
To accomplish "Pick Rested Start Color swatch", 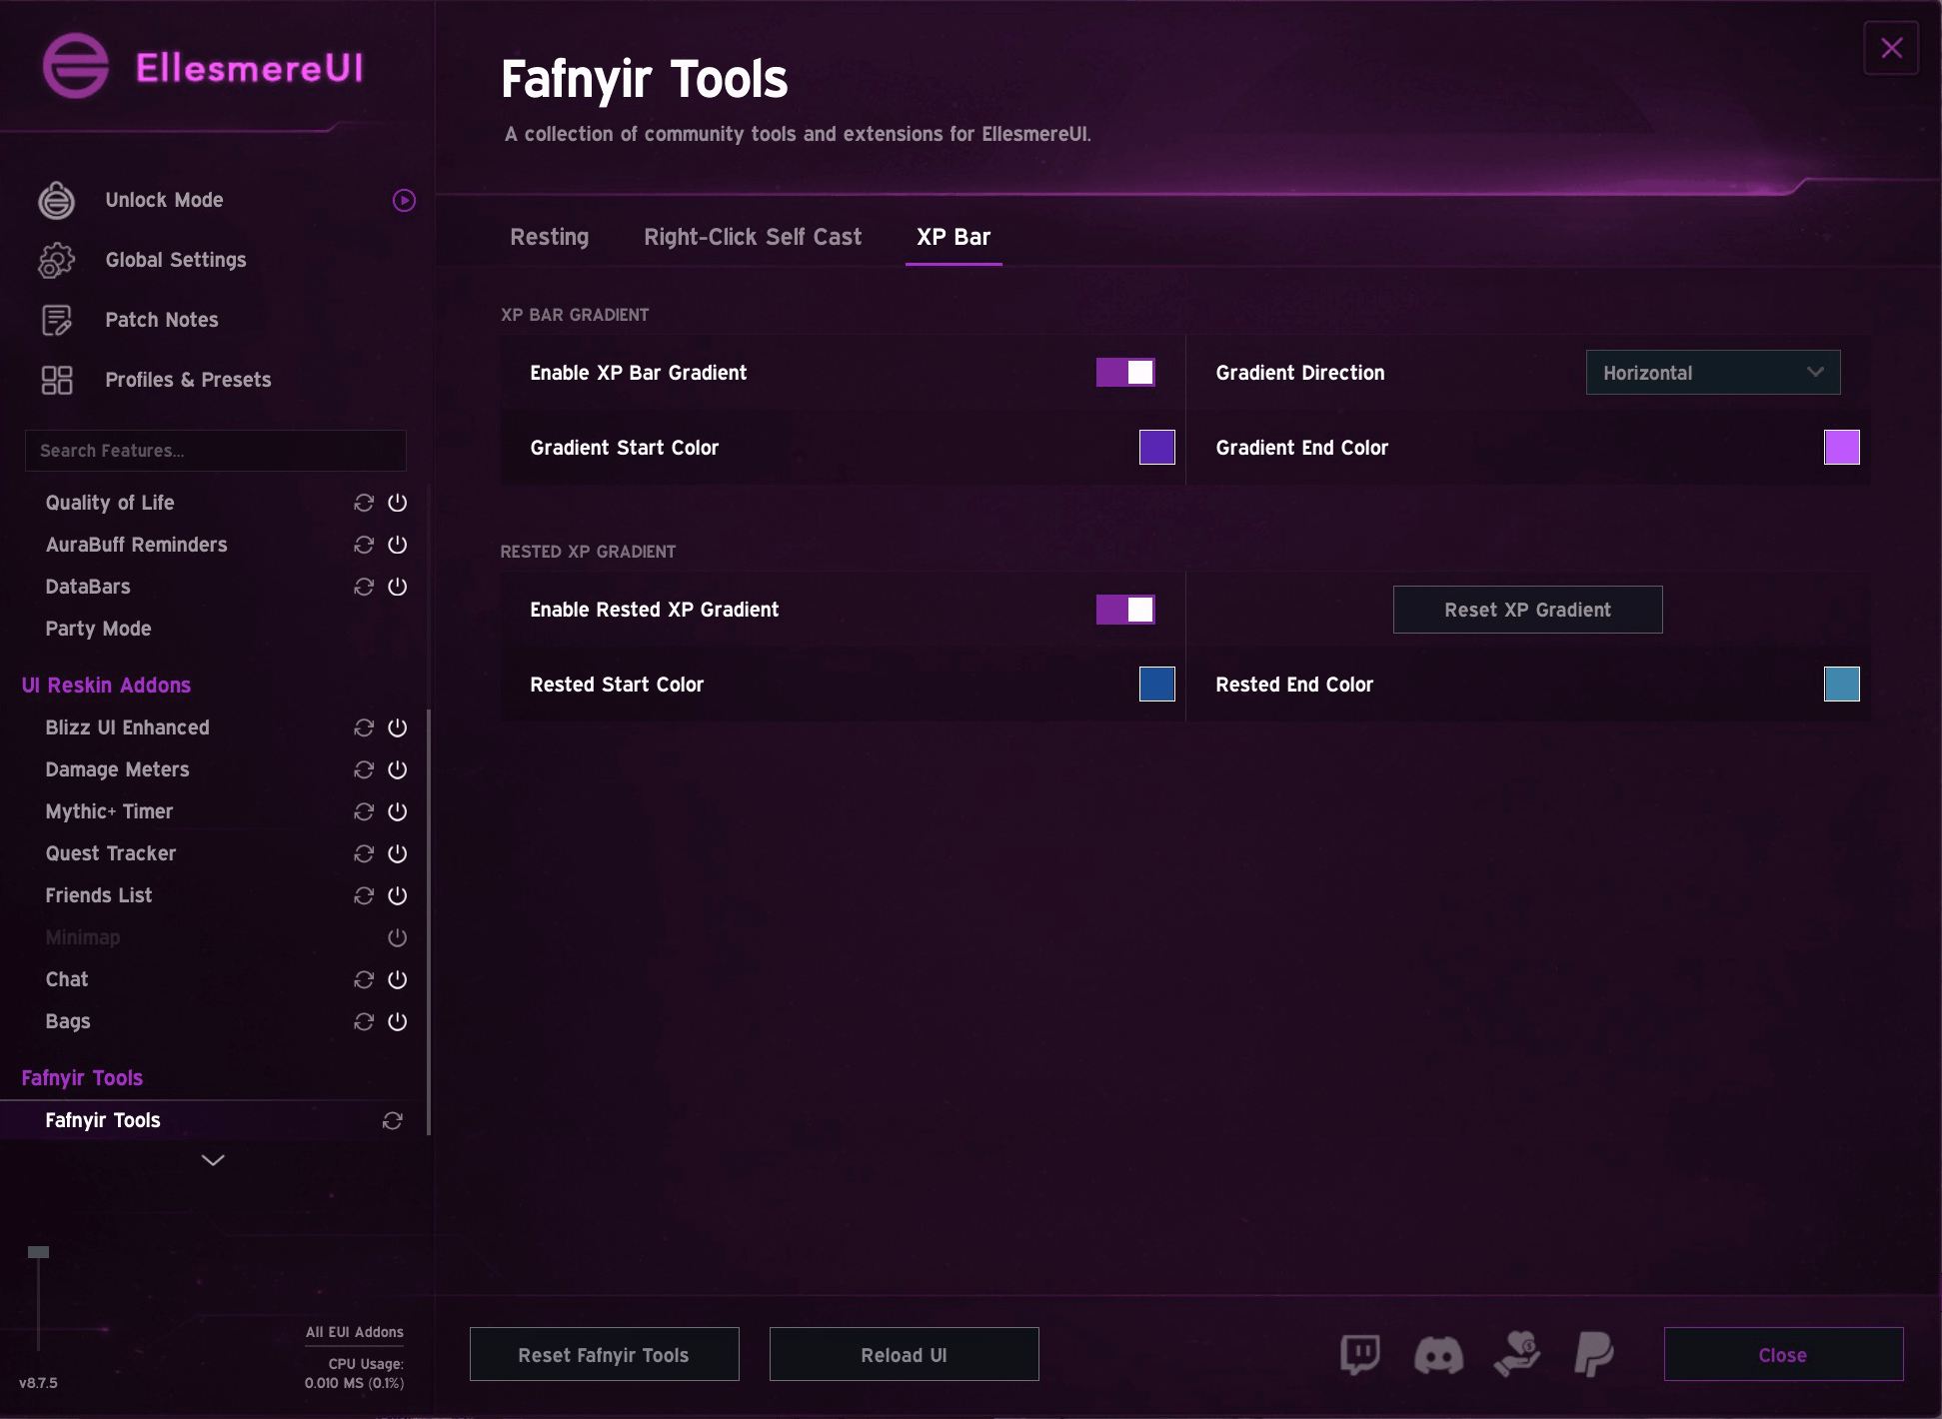I will pos(1157,685).
